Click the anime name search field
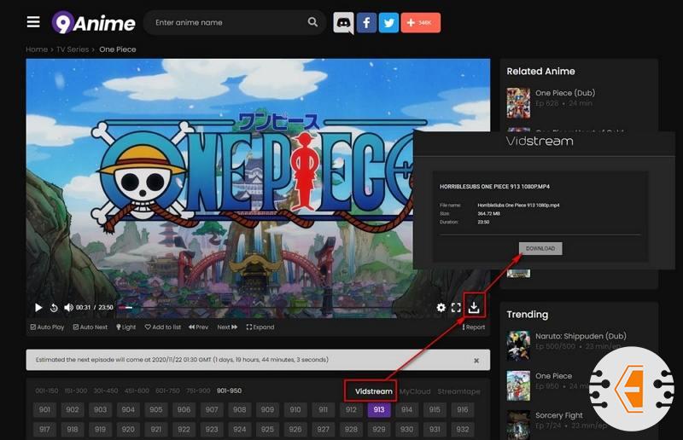 [x=226, y=23]
